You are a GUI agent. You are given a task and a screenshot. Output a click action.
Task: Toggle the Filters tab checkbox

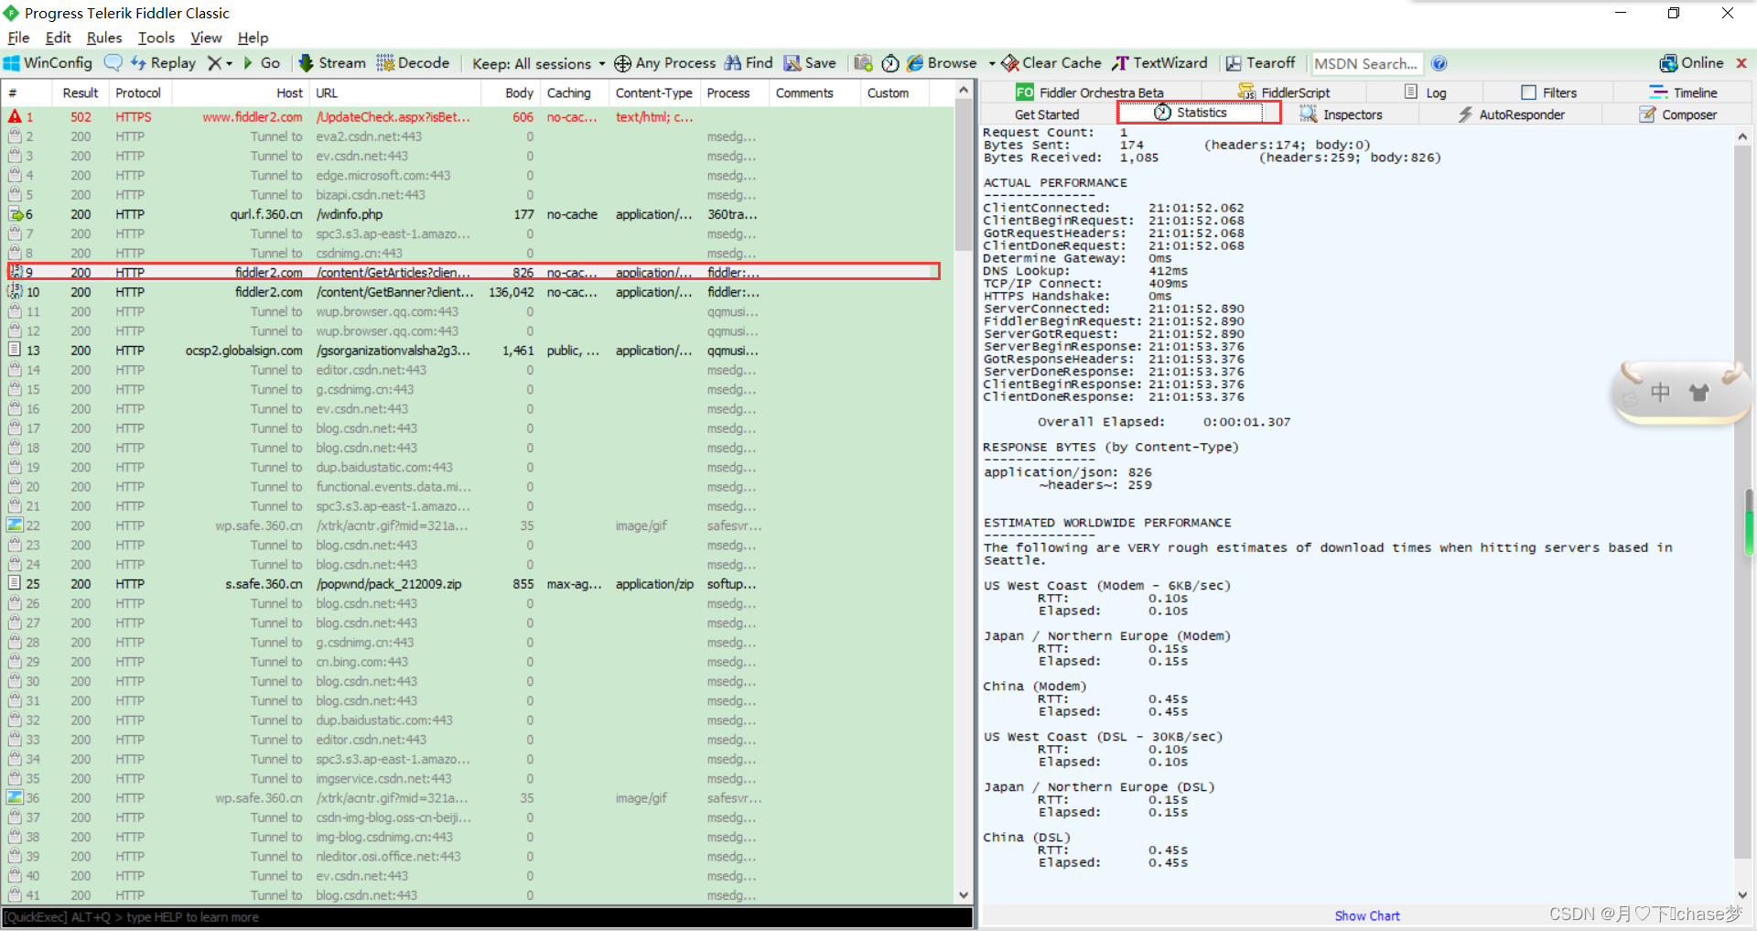point(1528,92)
